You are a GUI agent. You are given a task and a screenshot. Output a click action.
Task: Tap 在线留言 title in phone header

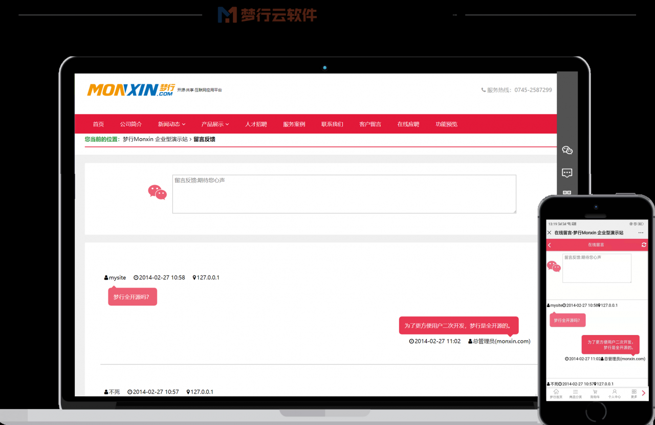(x=596, y=245)
